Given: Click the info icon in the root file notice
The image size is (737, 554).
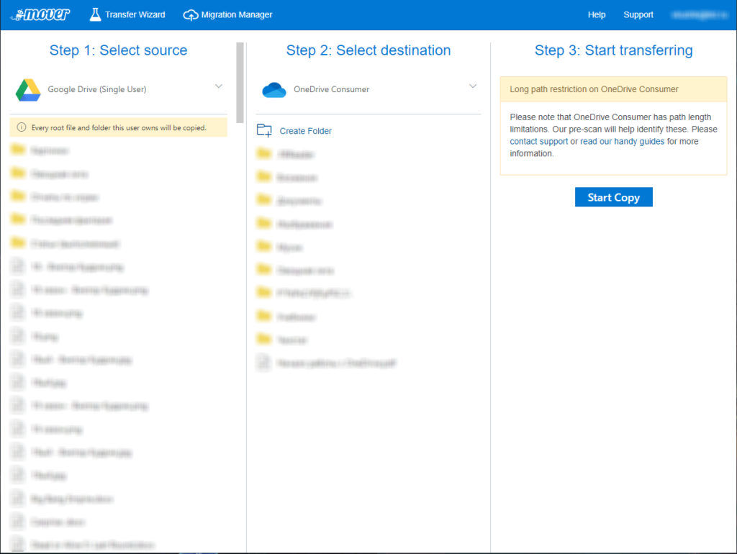Looking at the screenshot, I should [x=21, y=128].
